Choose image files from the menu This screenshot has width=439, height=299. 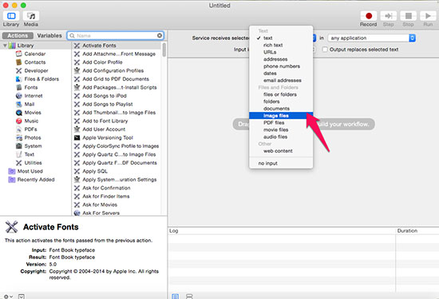coord(281,116)
